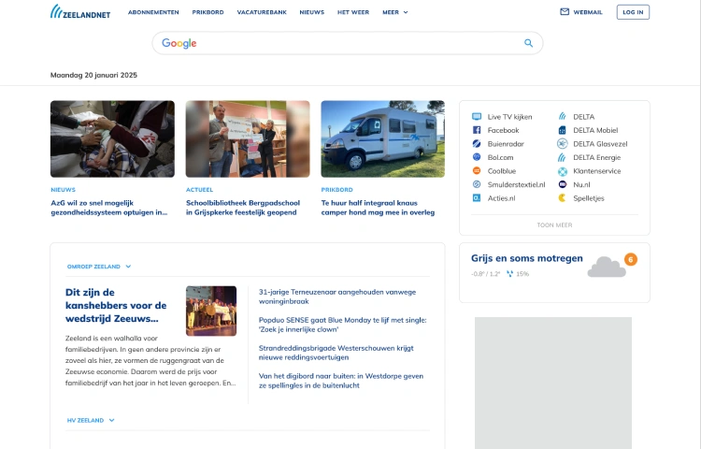
Task: Click the Log In button
Action: (633, 12)
